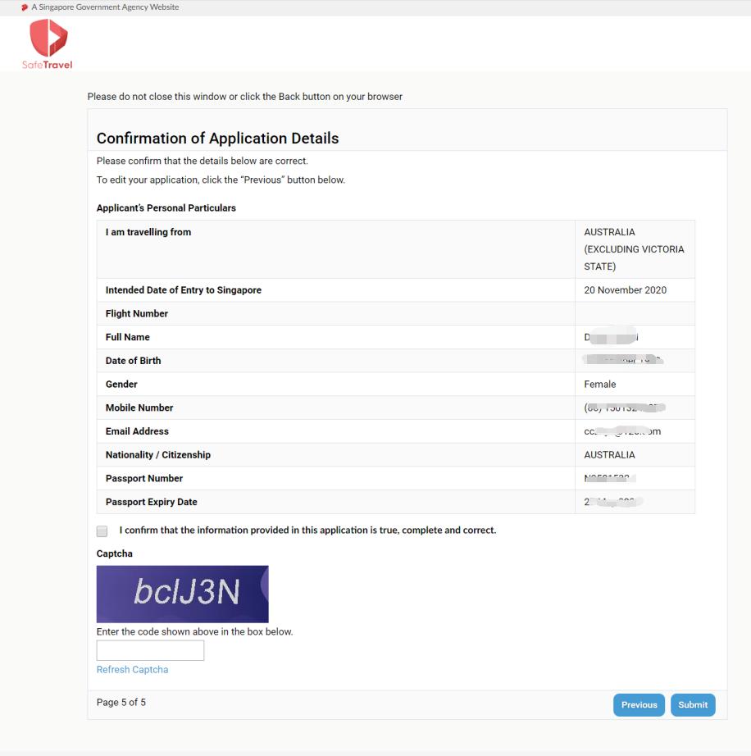The image size is (751, 756).
Task: Click the Full Name row label
Action: [x=128, y=337]
